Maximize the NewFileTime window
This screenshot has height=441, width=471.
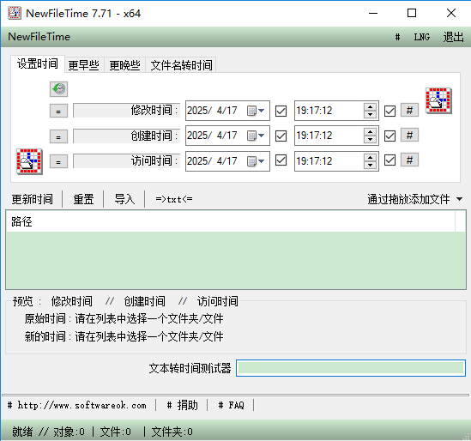(412, 13)
